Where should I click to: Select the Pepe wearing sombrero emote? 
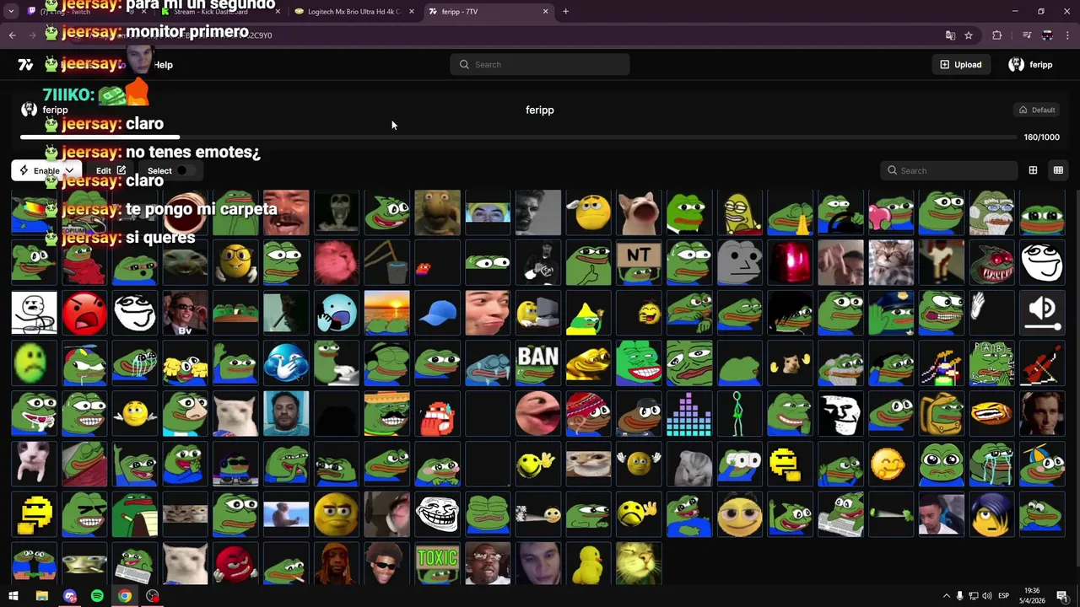click(x=386, y=414)
